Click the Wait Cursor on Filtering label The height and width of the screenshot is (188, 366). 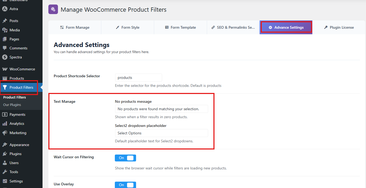tap(74, 157)
